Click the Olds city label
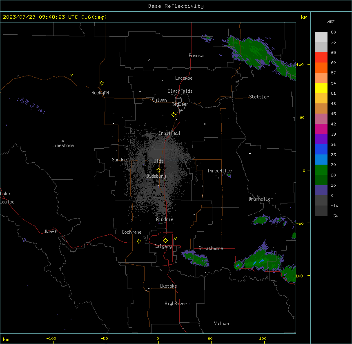 [158, 161]
